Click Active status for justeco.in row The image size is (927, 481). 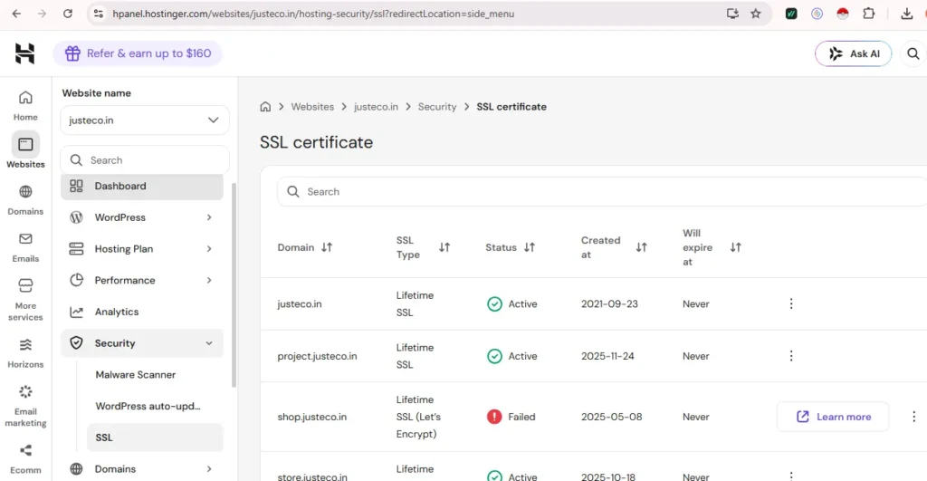click(512, 303)
